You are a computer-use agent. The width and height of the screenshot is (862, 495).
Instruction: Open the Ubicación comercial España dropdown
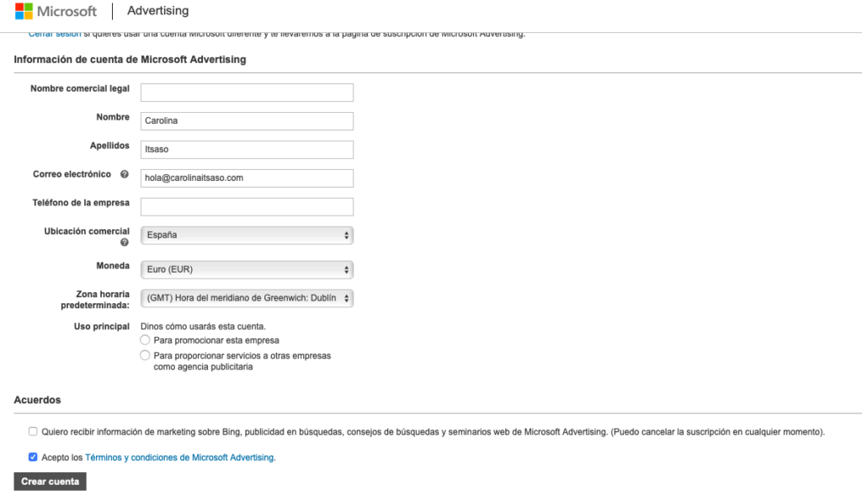tap(247, 235)
